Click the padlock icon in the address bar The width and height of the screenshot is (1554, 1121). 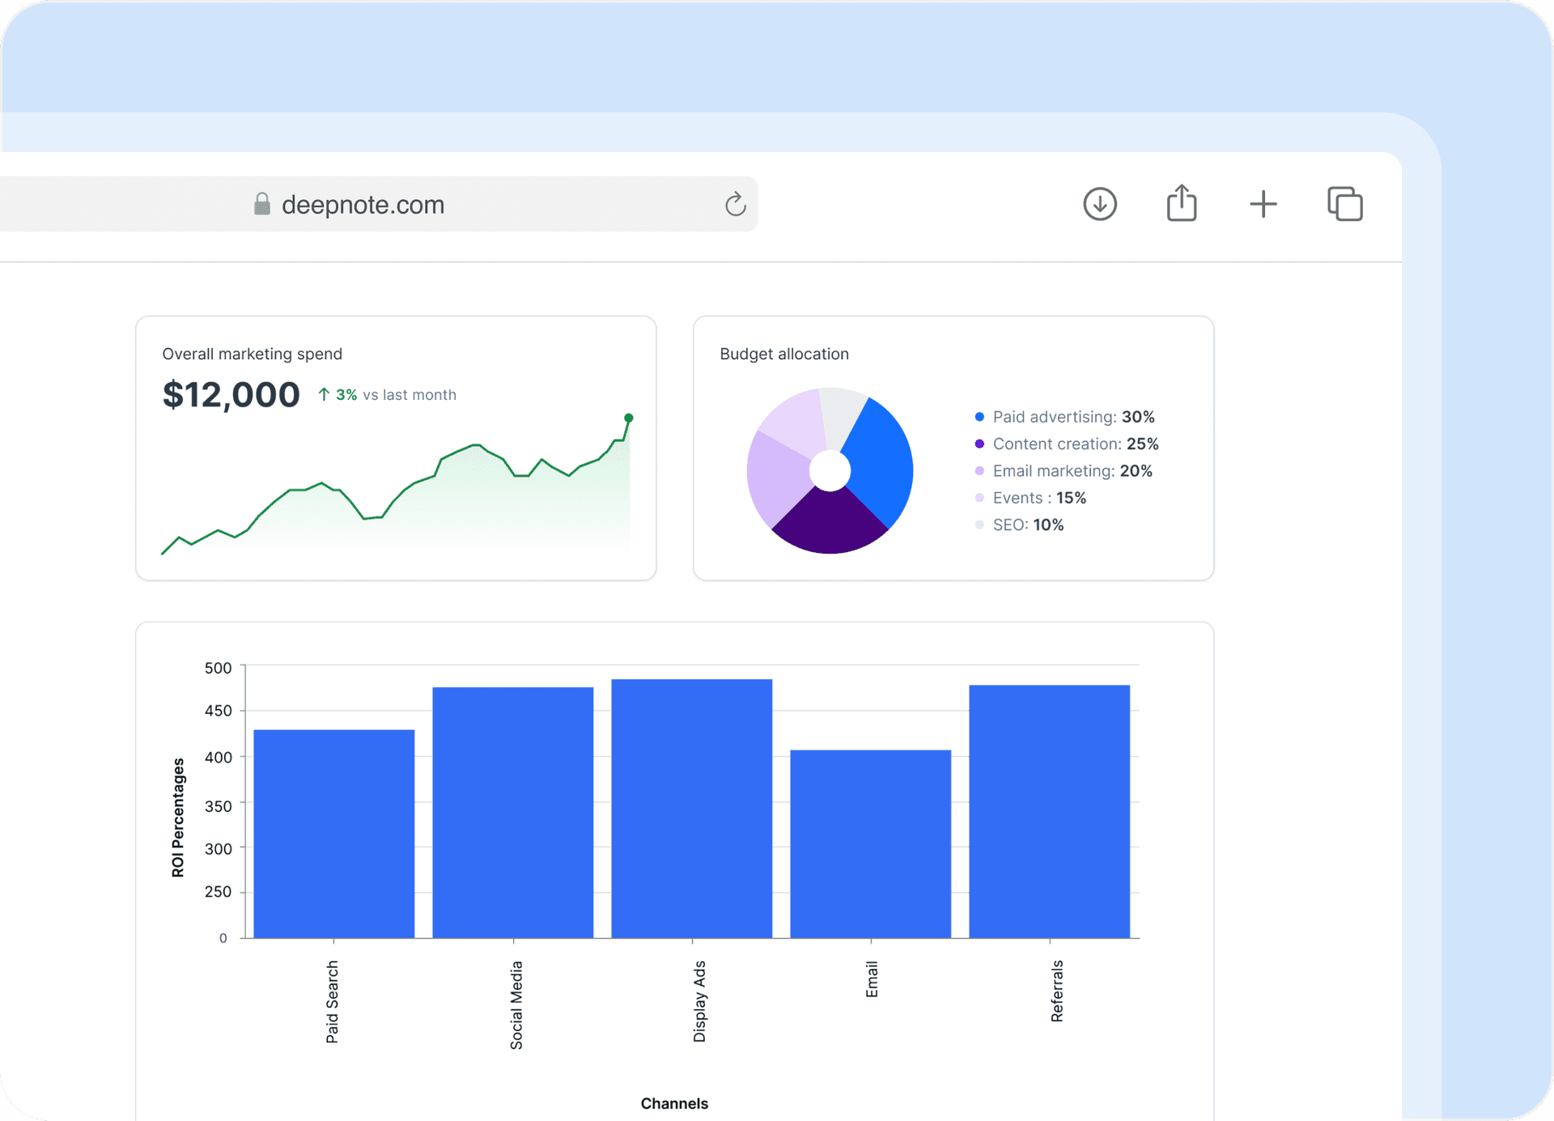pos(261,204)
